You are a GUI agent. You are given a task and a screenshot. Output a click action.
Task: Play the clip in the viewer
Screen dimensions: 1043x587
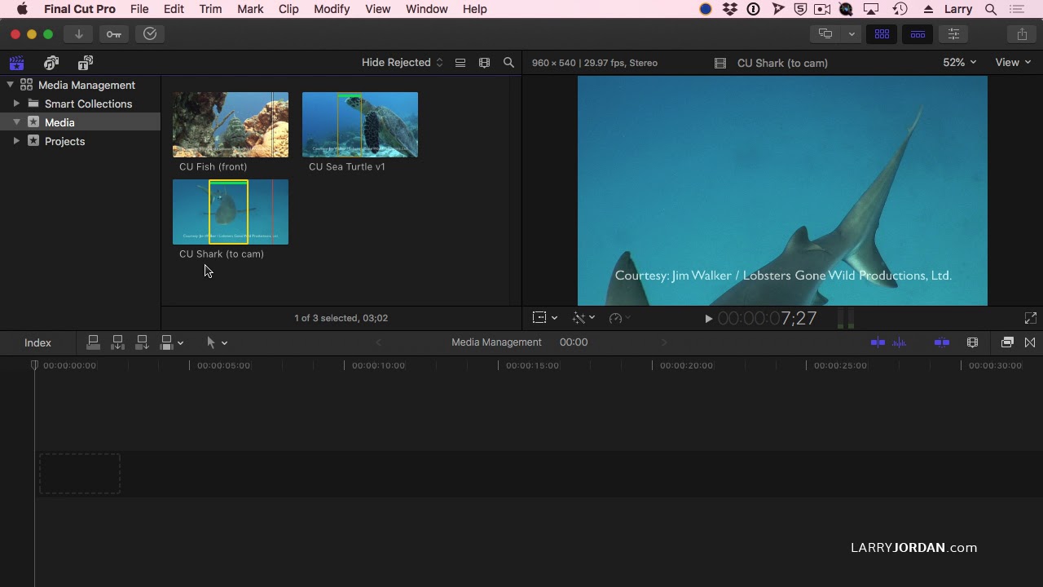pyautogui.click(x=708, y=319)
